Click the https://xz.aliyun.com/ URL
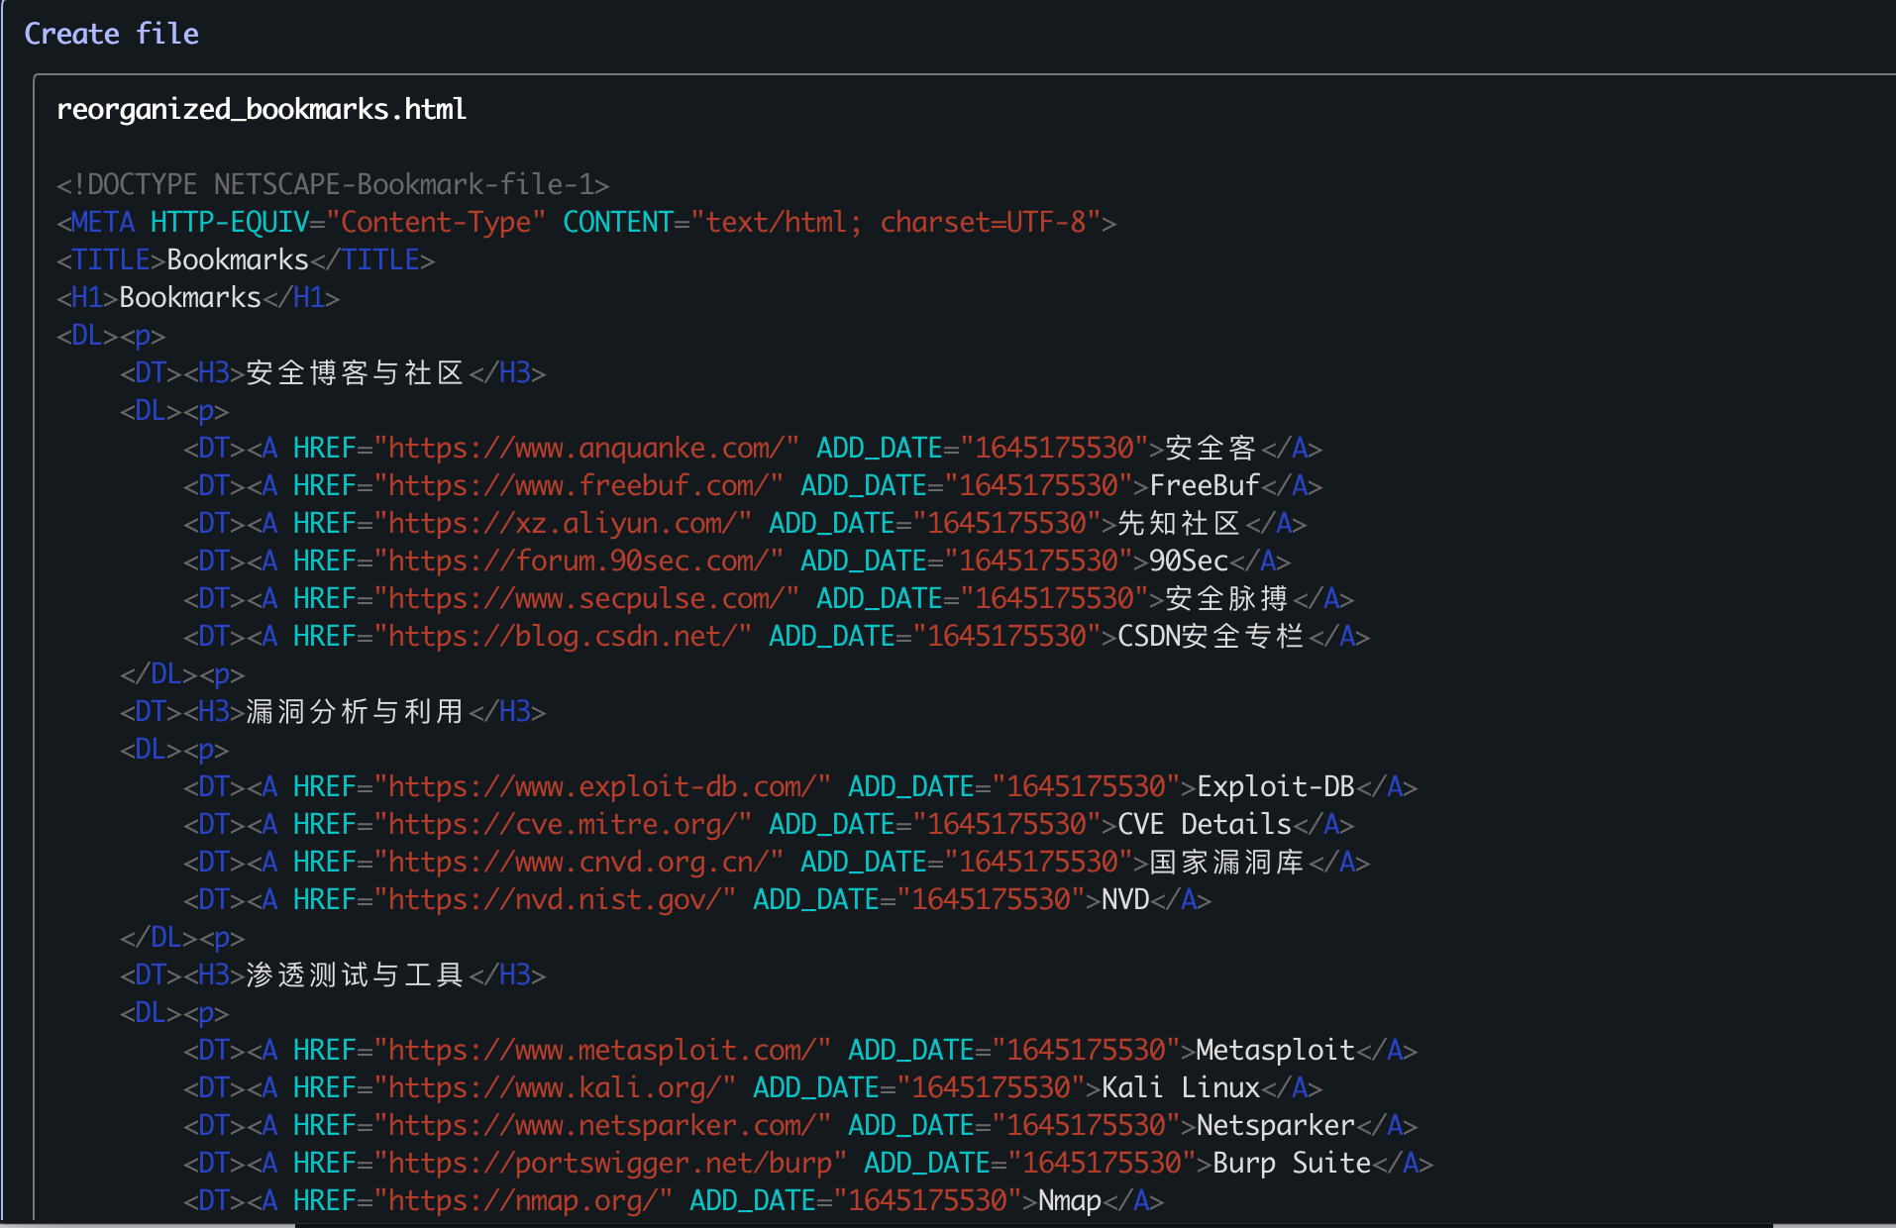Screen dimensions: 1896x1228 pyautogui.click(x=563, y=523)
